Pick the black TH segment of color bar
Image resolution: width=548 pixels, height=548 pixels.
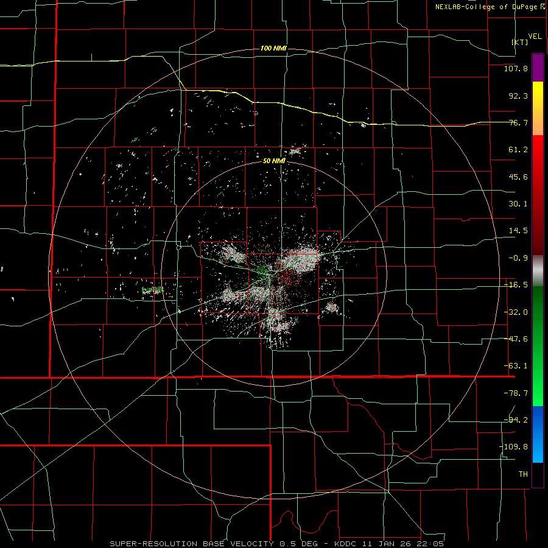coord(538,474)
